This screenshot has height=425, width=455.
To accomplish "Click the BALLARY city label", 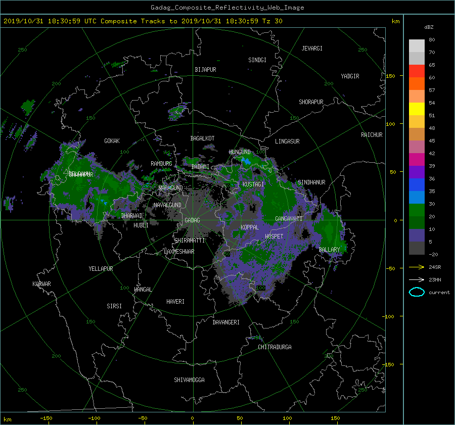I will 329,250.
